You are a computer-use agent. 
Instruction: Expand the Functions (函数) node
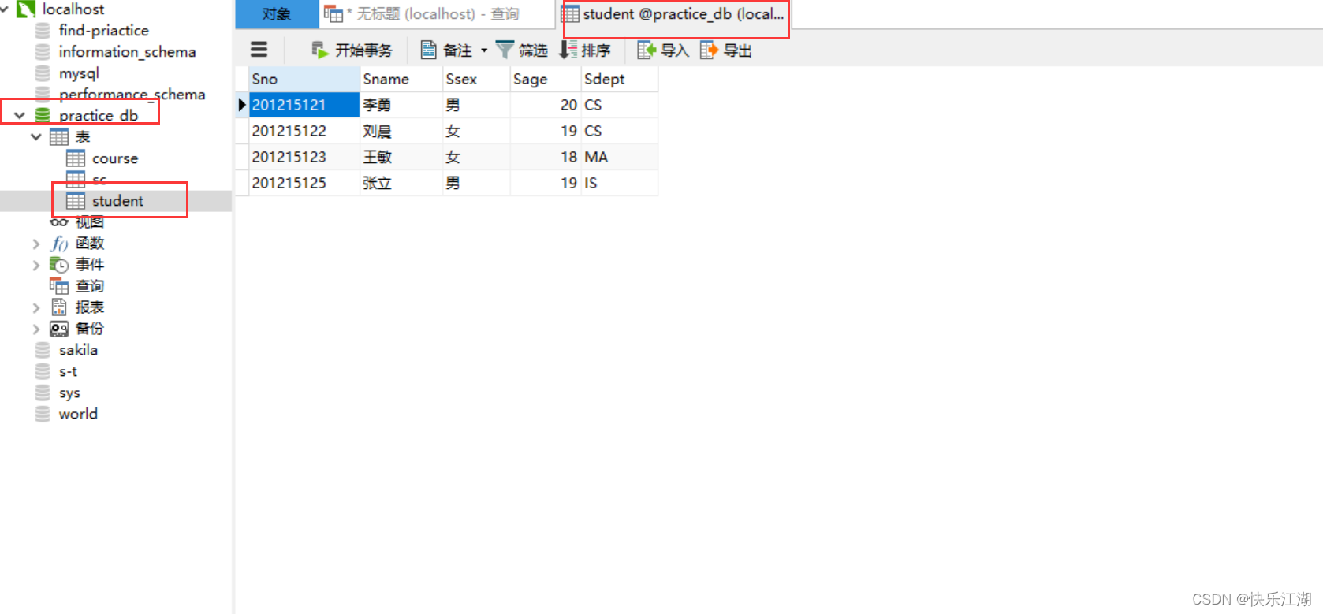coord(36,244)
